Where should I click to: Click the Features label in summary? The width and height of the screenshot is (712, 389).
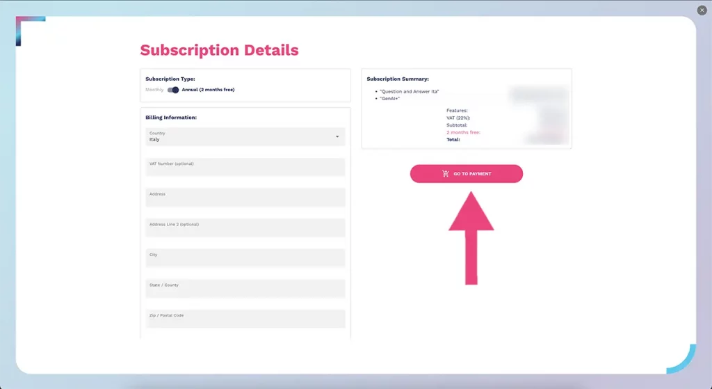tap(457, 111)
